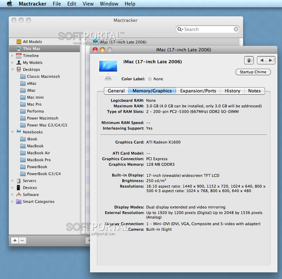Go to next model with right arrow
Screen dimensions: 282x279
(x=271, y=60)
